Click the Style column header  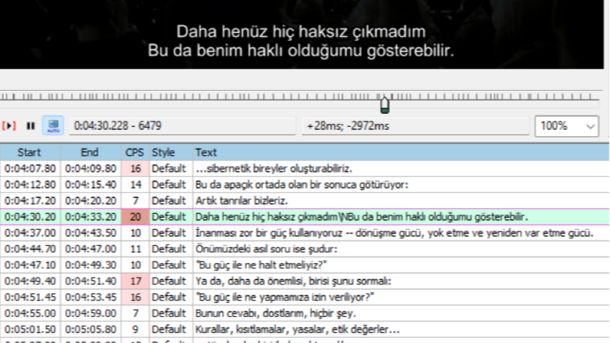pos(172,152)
